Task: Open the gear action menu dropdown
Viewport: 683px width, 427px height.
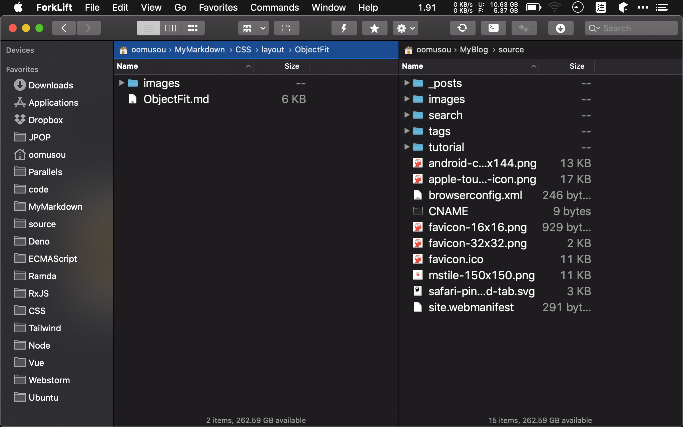Action: point(405,28)
